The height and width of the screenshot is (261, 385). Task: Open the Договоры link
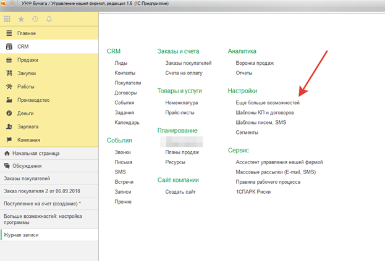pos(125,93)
